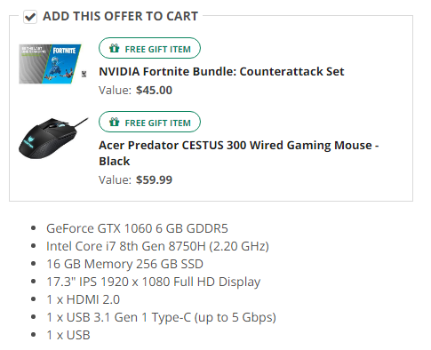This screenshot has height=350, width=431.
Task: Click the second 'FREE GIFT ITEM' badge text
Action: (x=157, y=123)
